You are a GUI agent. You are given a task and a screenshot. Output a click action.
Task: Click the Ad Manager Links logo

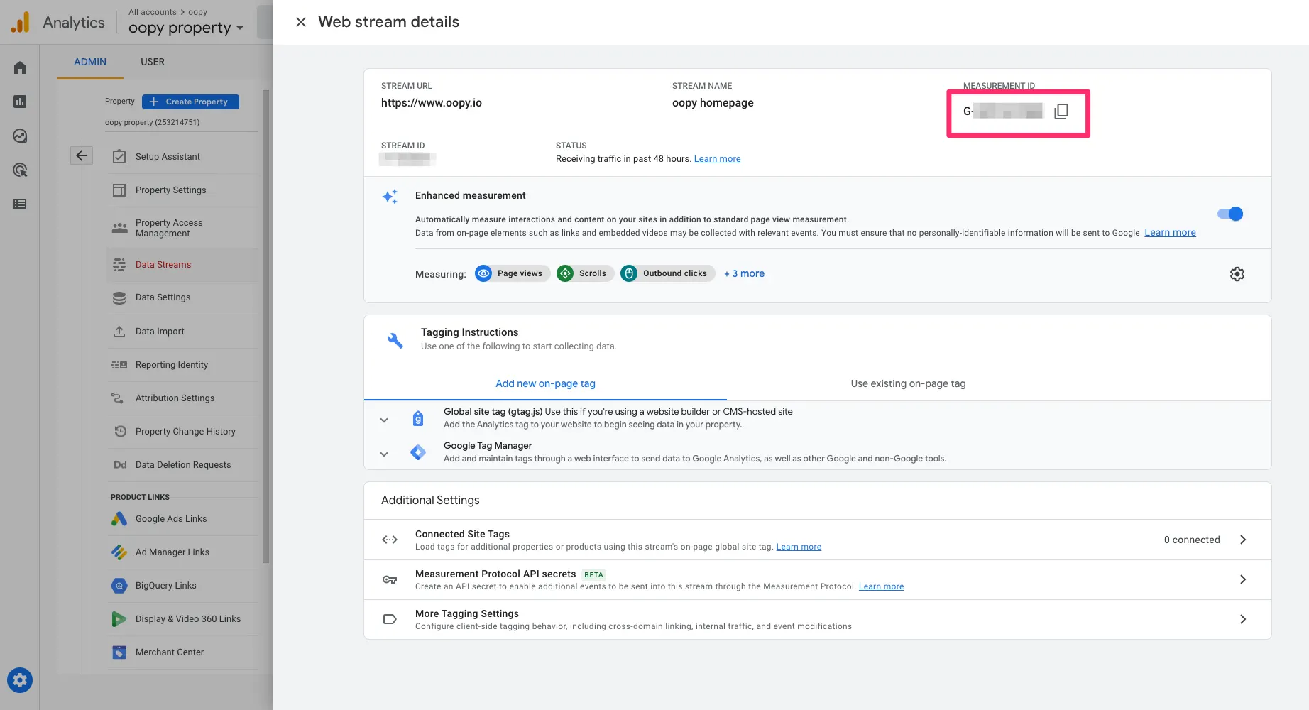(x=119, y=552)
